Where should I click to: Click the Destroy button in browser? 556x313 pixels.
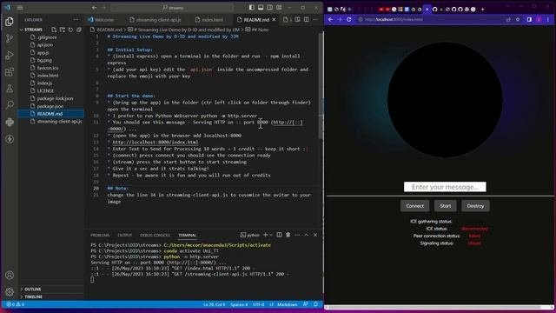coord(475,206)
